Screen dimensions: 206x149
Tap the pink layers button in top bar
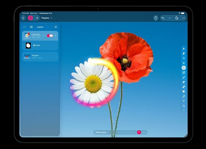[30, 18]
